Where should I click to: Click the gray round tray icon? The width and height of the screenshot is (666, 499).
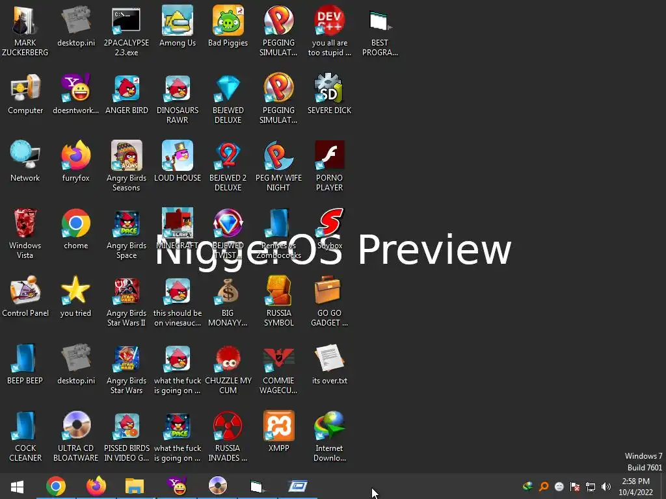[559, 487]
